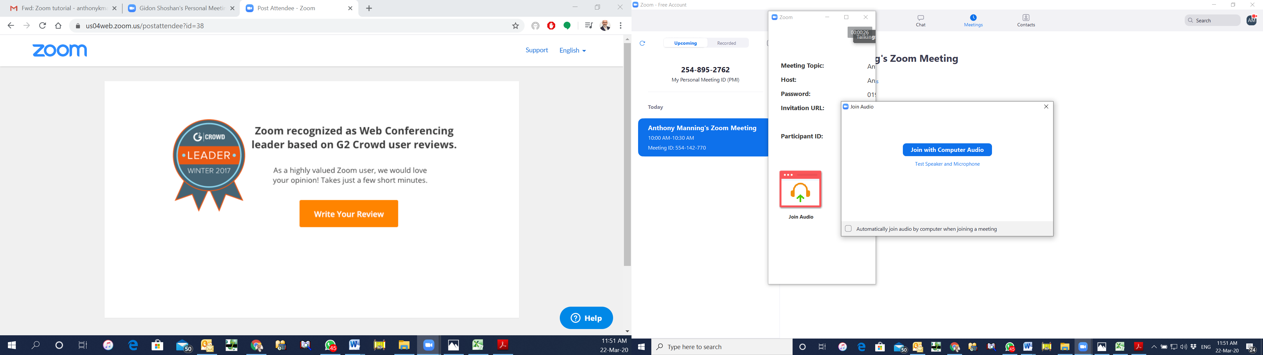Refresh the Zoom meetings list
This screenshot has height=355, width=1263.
[642, 43]
